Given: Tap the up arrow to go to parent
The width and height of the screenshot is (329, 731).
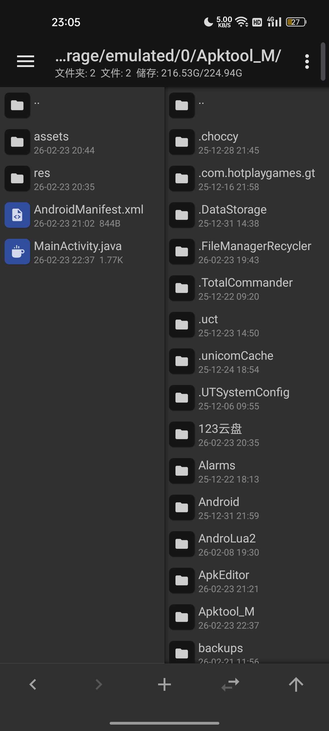Looking at the screenshot, I should (296, 684).
